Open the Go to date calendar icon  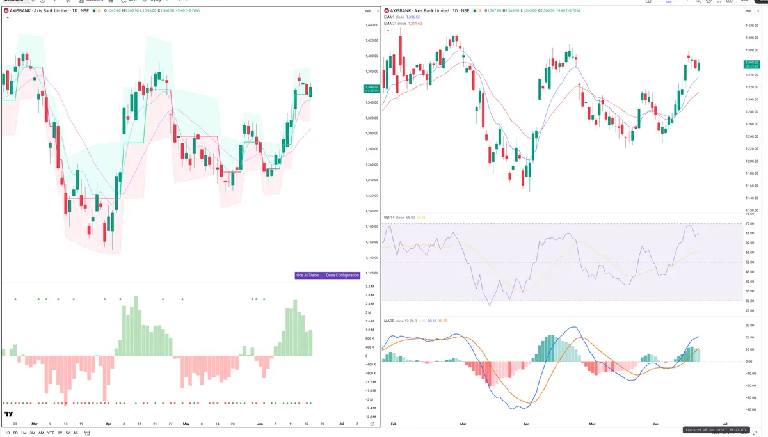[x=86, y=433]
